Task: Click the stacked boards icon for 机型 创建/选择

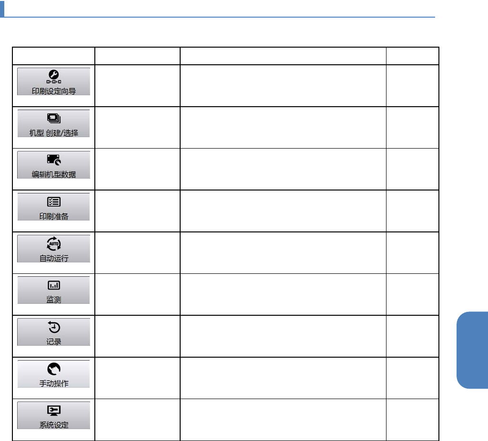Action: point(53,118)
